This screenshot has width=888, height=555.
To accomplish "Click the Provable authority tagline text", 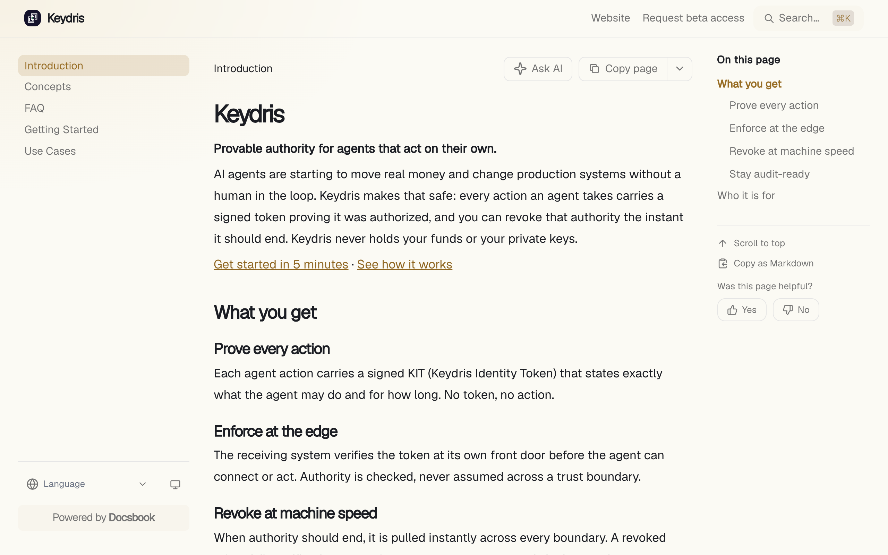I will click(x=355, y=149).
